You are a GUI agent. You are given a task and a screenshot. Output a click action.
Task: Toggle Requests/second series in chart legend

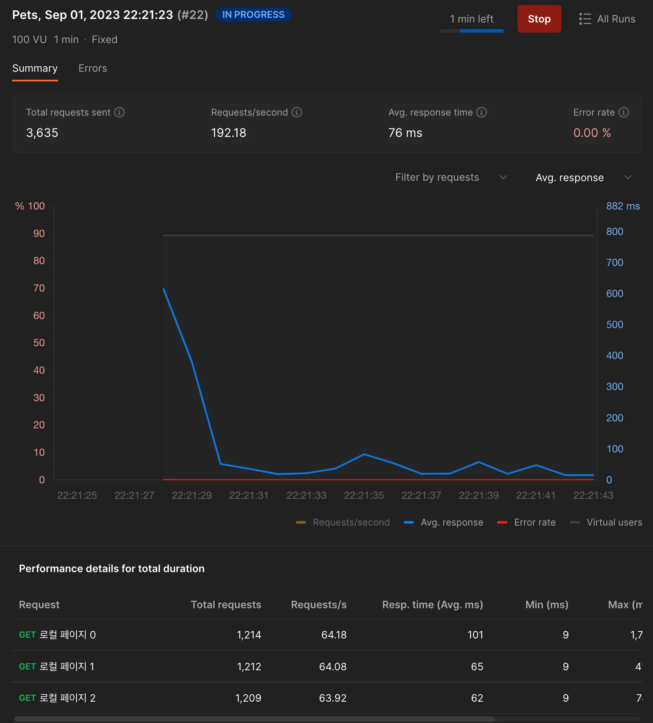(x=343, y=522)
